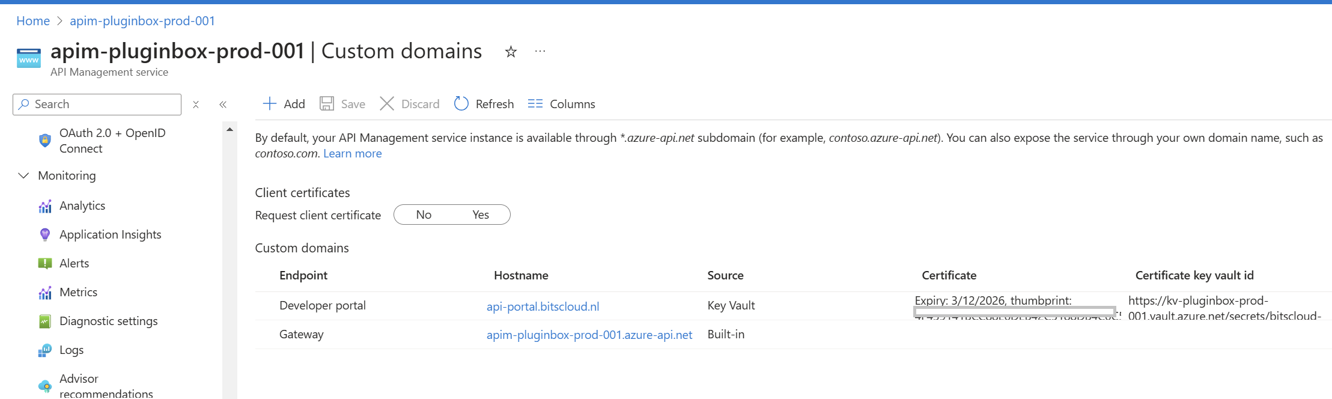Click the Refresh circular arrow icon
1332x399 pixels.
point(461,104)
